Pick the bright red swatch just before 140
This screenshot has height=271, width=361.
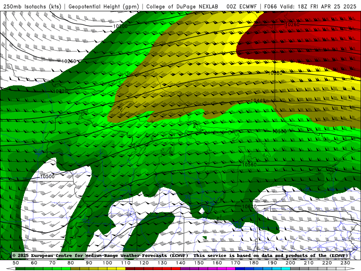[176, 269]
